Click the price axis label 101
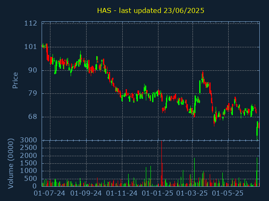 point(31,46)
